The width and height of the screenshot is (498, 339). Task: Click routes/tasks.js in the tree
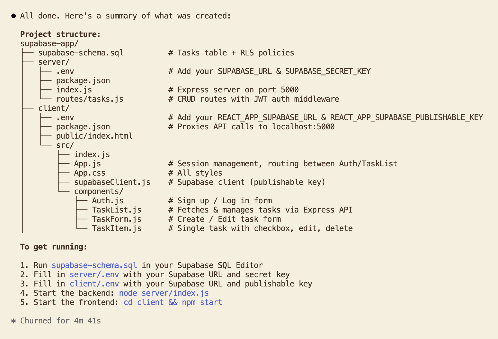(x=90, y=99)
